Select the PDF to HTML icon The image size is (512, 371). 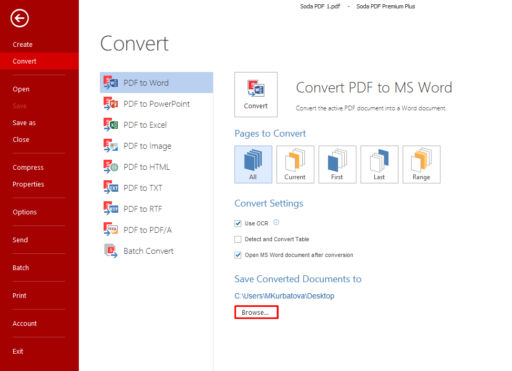coord(111,167)
